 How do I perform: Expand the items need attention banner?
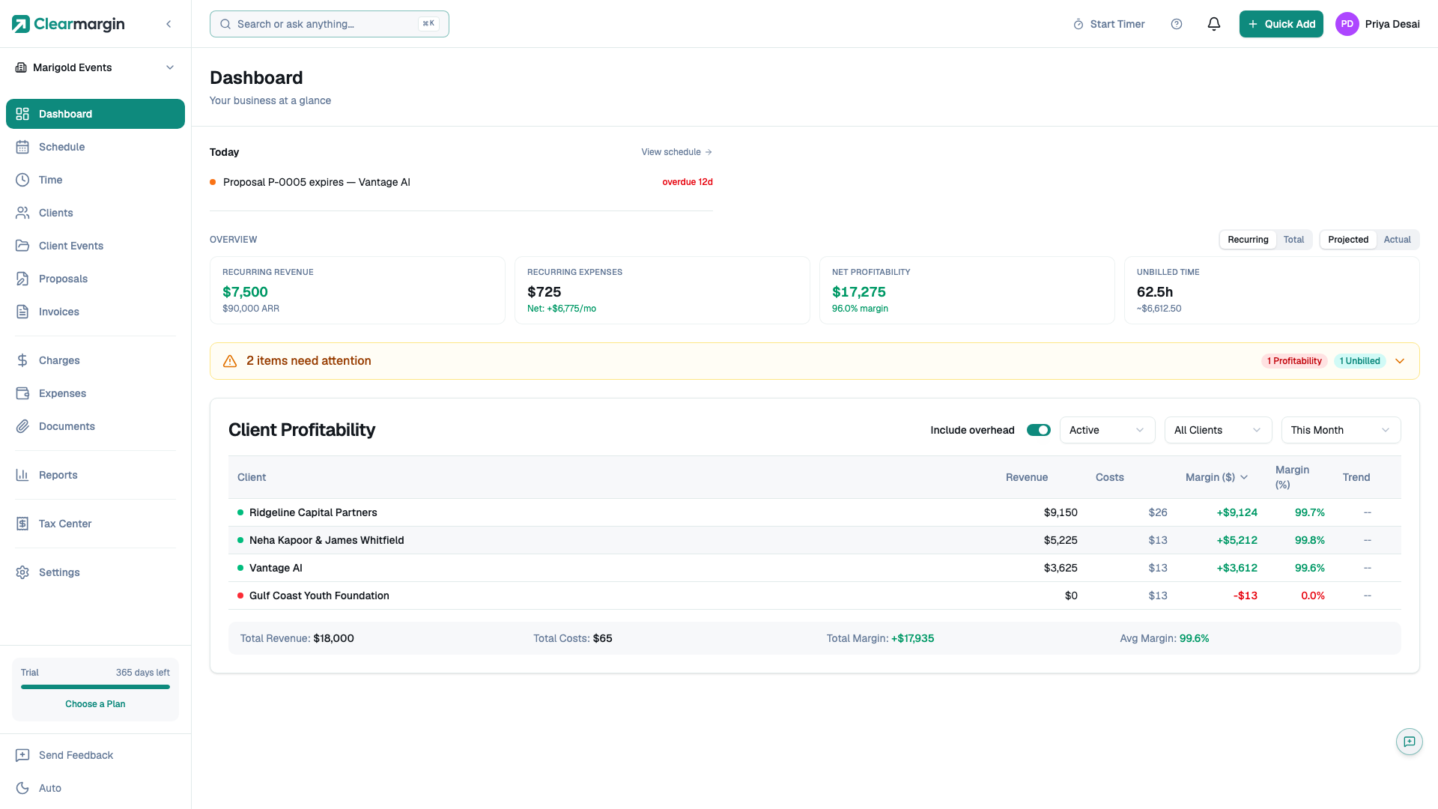1400,361
